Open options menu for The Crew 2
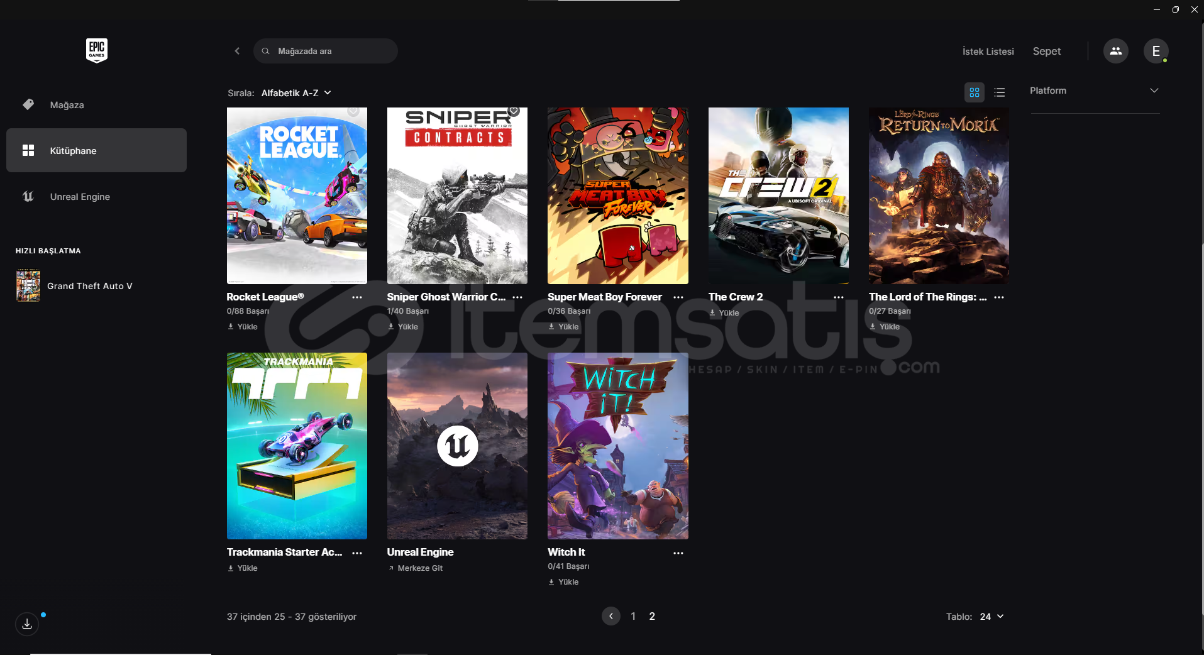 [x=839, y=297]
